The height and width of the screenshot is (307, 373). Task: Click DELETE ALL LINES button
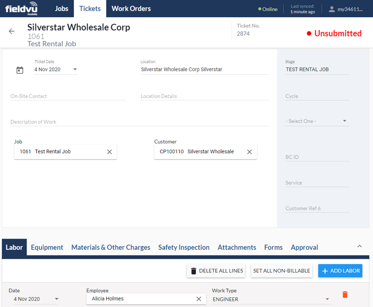[216, 271]
